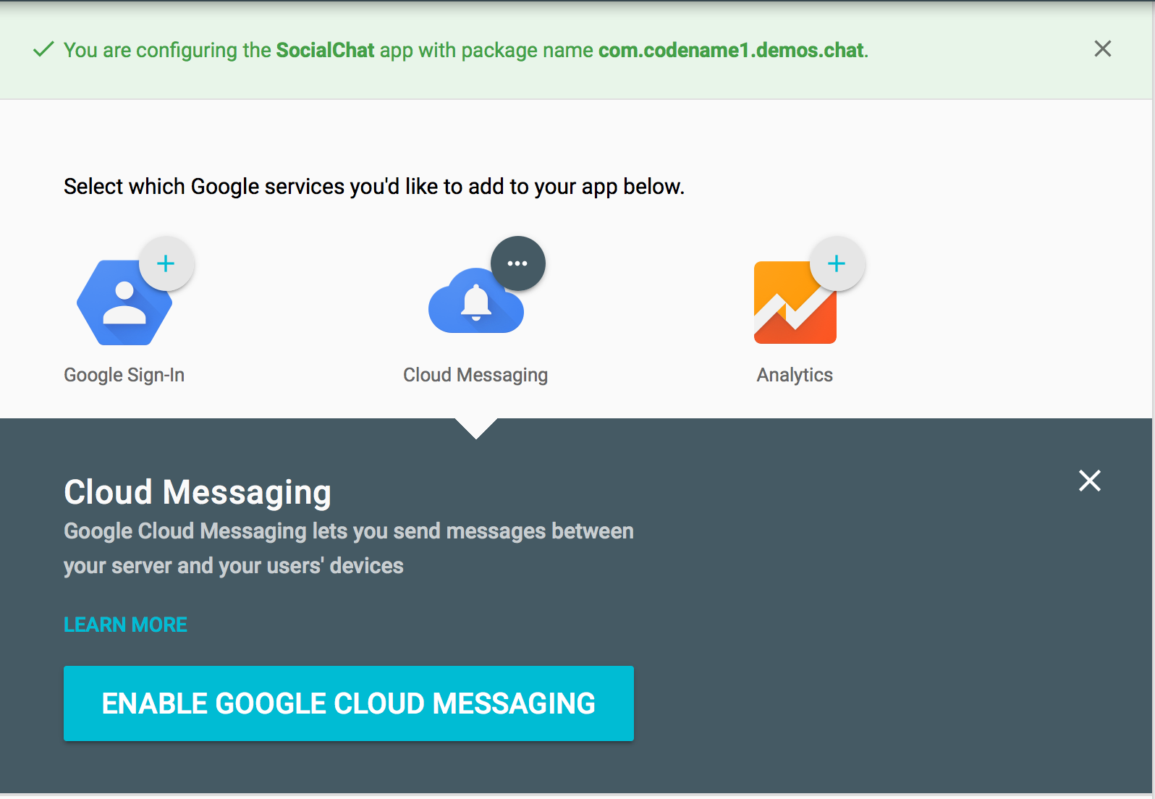Image resolution: width=1155 pixels, height=799 pixels.
Task: Close the Cloud Messaging details panel
Action: 1089,481
